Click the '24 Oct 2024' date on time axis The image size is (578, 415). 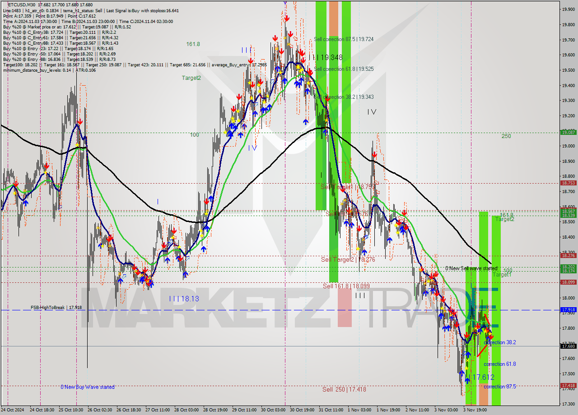tap(13, 410)
